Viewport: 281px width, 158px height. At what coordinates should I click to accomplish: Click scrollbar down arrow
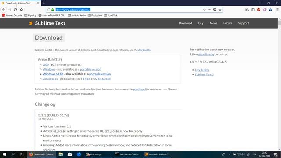click(279, 149)
